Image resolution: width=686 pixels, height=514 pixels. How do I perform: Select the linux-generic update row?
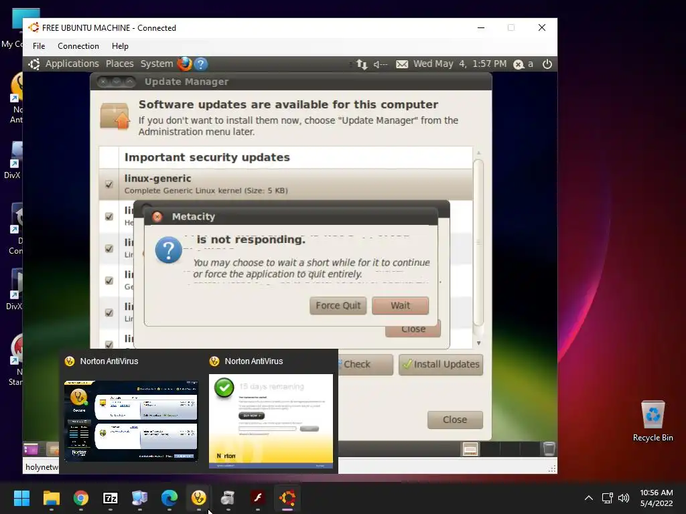285,185
